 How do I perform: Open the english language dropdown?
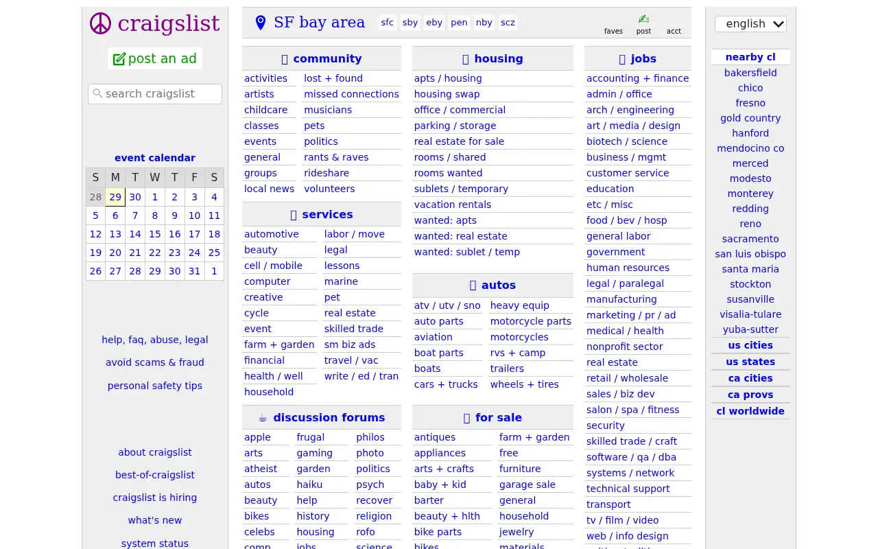(x=750, y=24)
